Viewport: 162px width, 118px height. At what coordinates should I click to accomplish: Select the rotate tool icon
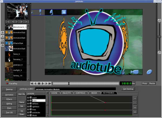click(2, 36)
